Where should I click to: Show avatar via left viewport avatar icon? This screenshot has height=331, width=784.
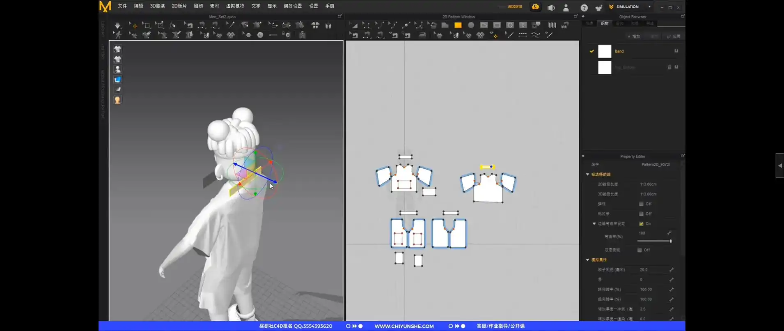[x=117, y=69]
